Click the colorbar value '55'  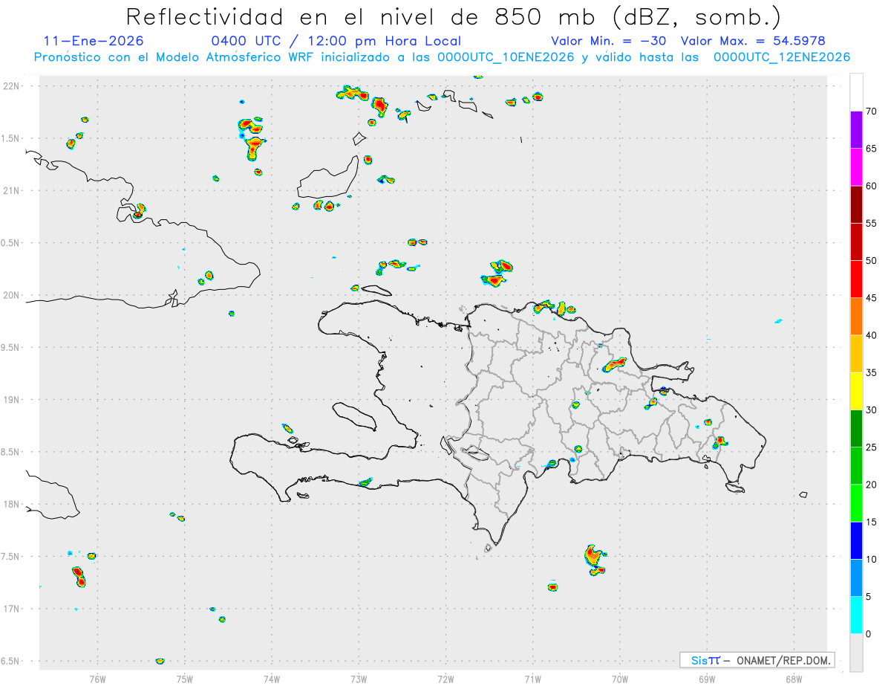point(872,224)
